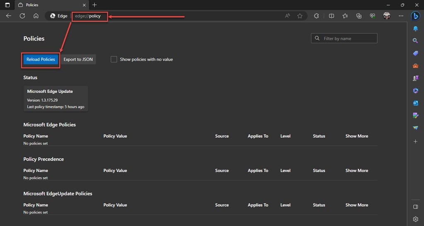Open the Extensions puzzle icon
This screenshot has height=226, width=424.
click(316, 16)
